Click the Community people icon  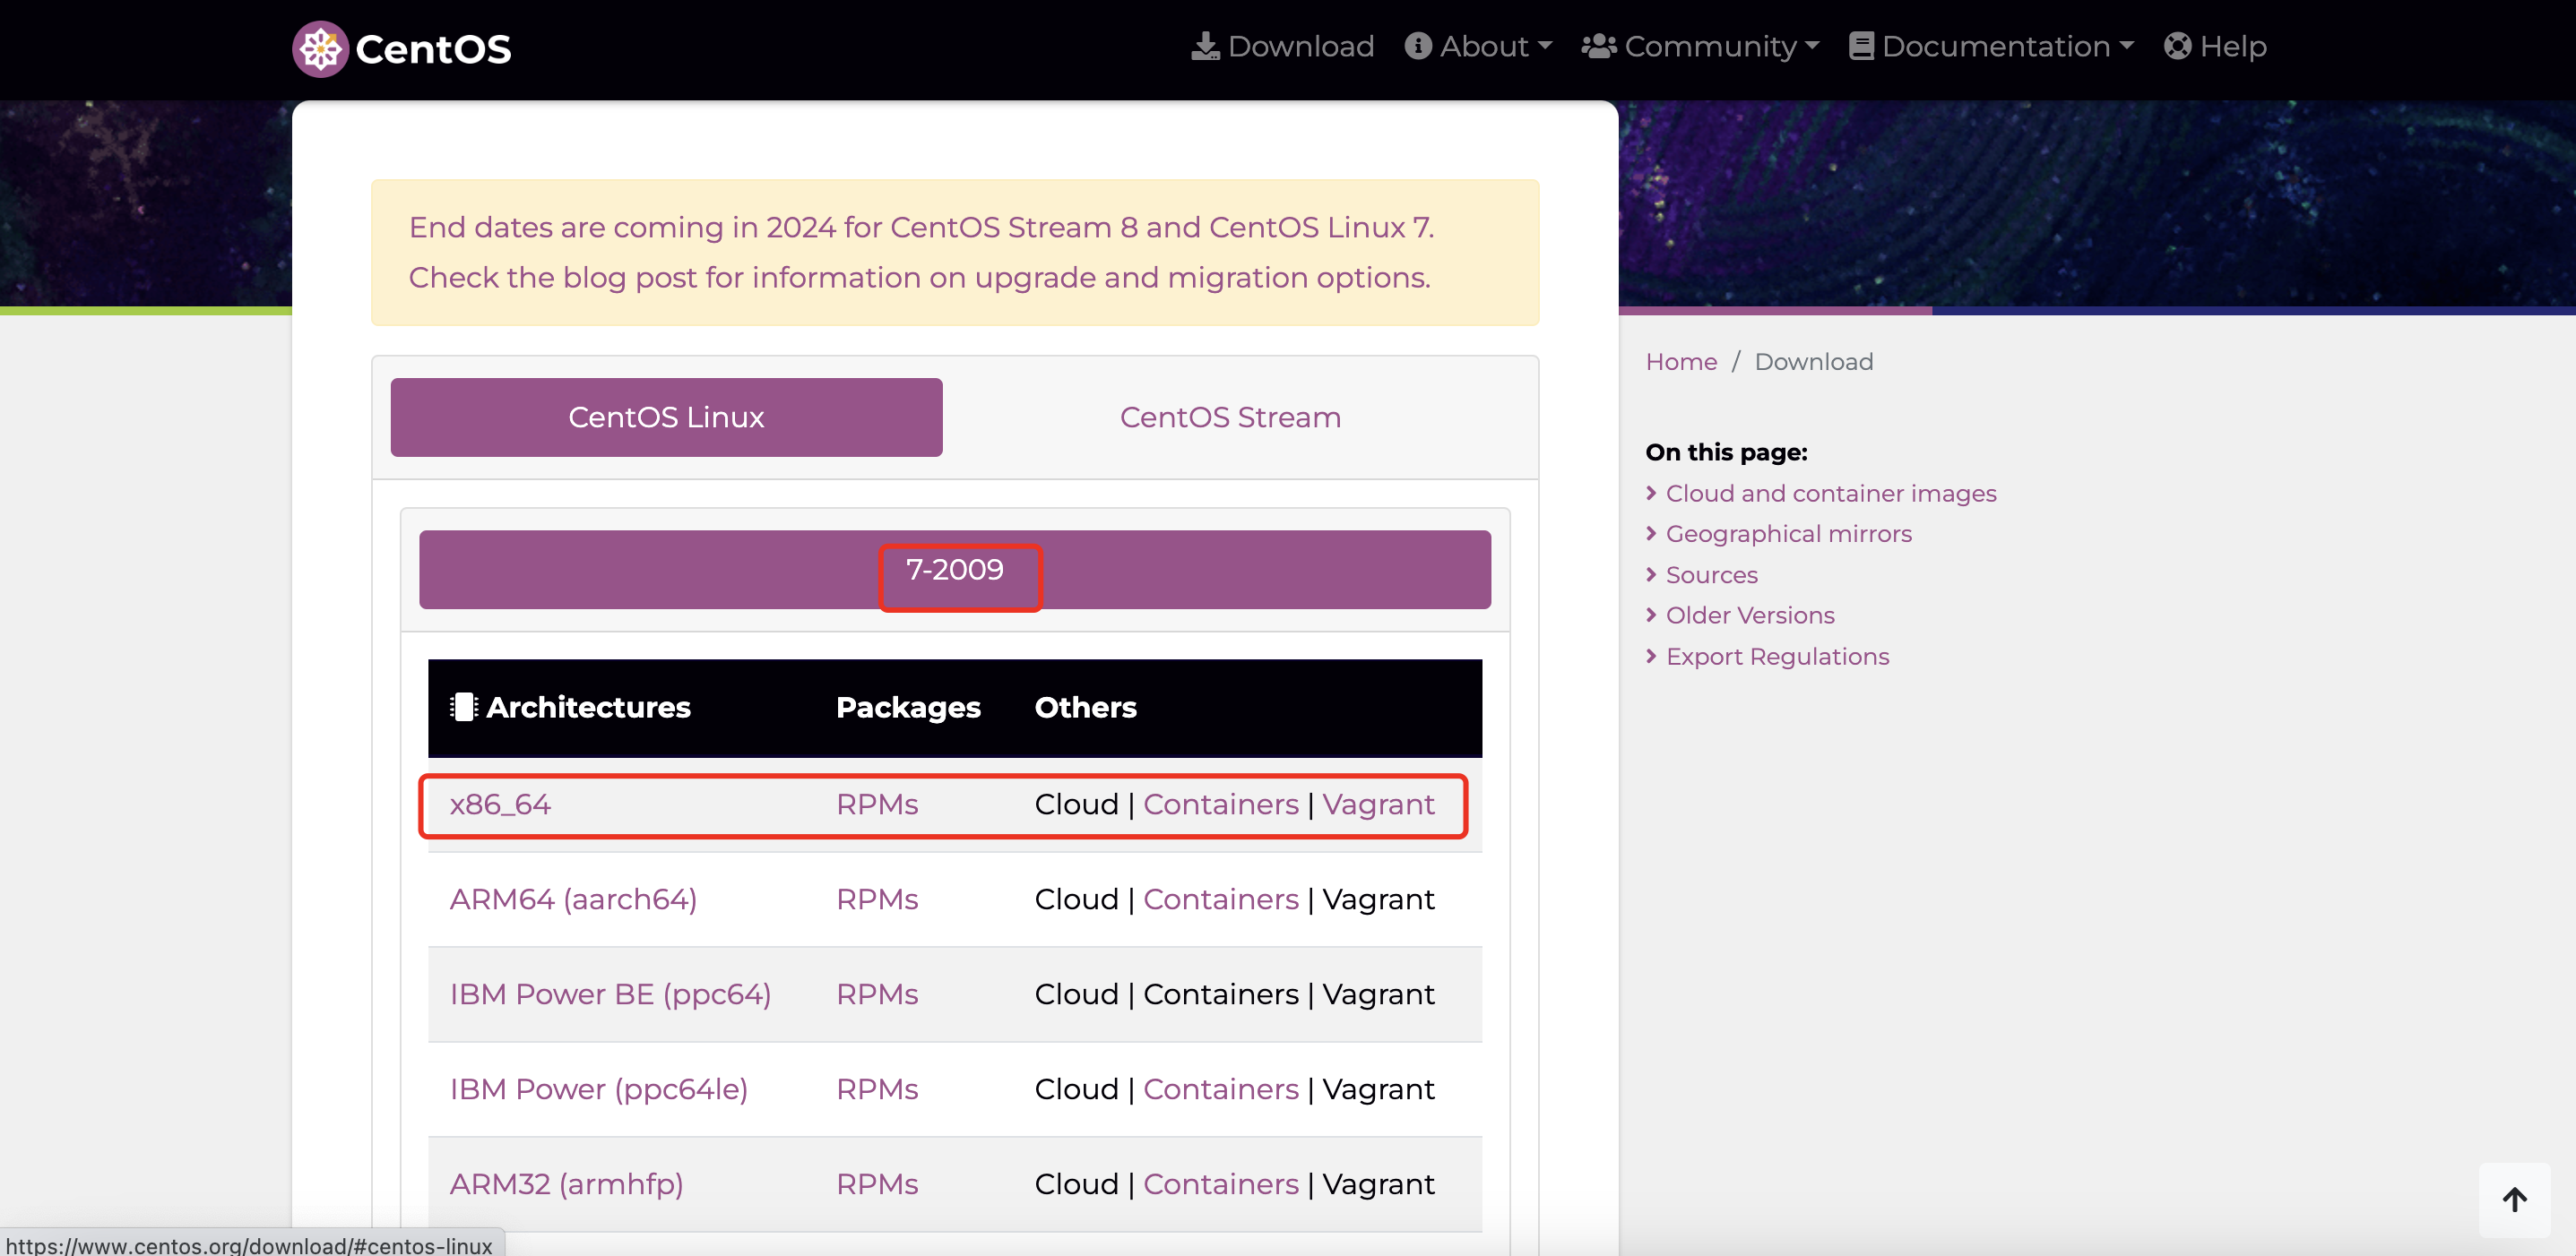click(1598, 46)
